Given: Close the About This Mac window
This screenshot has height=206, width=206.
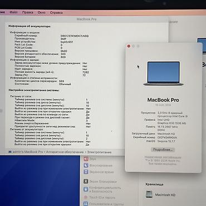Looking at the screenshot, I should point(129,46).
